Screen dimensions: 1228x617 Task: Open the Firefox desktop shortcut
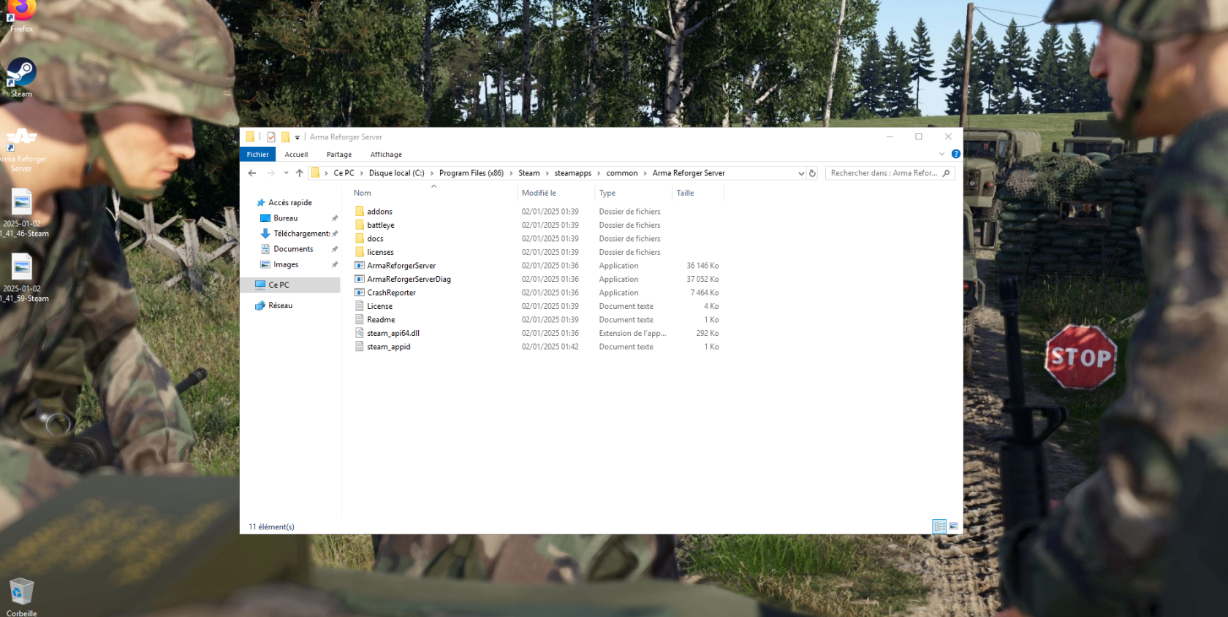click(x=21, y=16)
